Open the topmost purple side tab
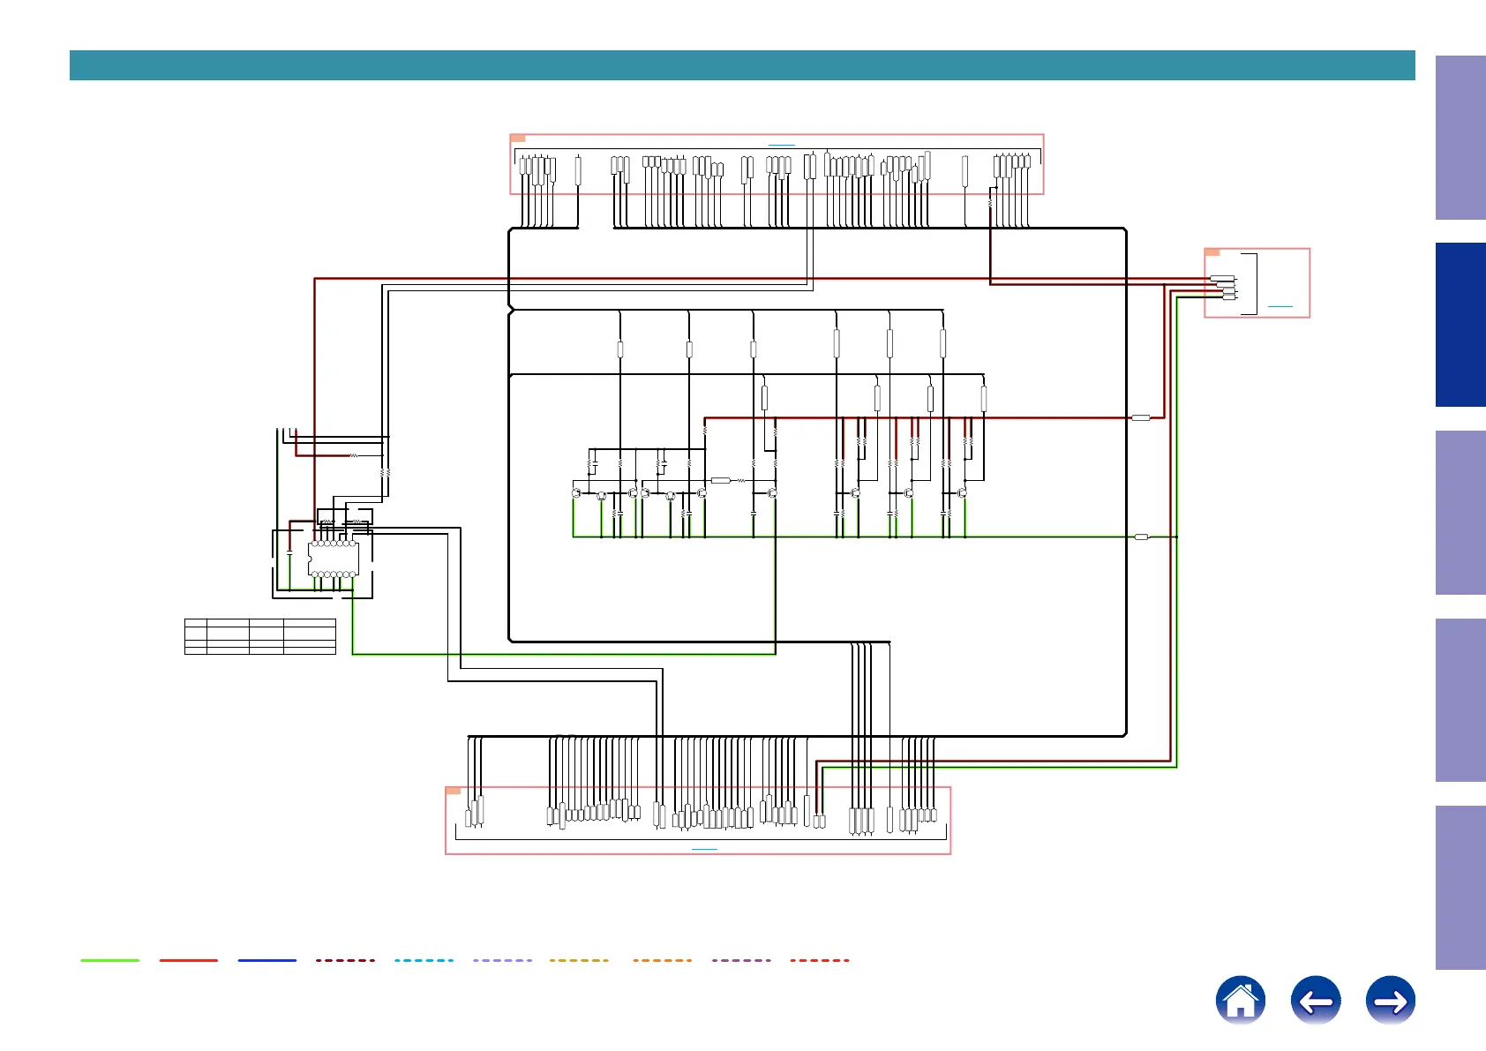 1460,138
